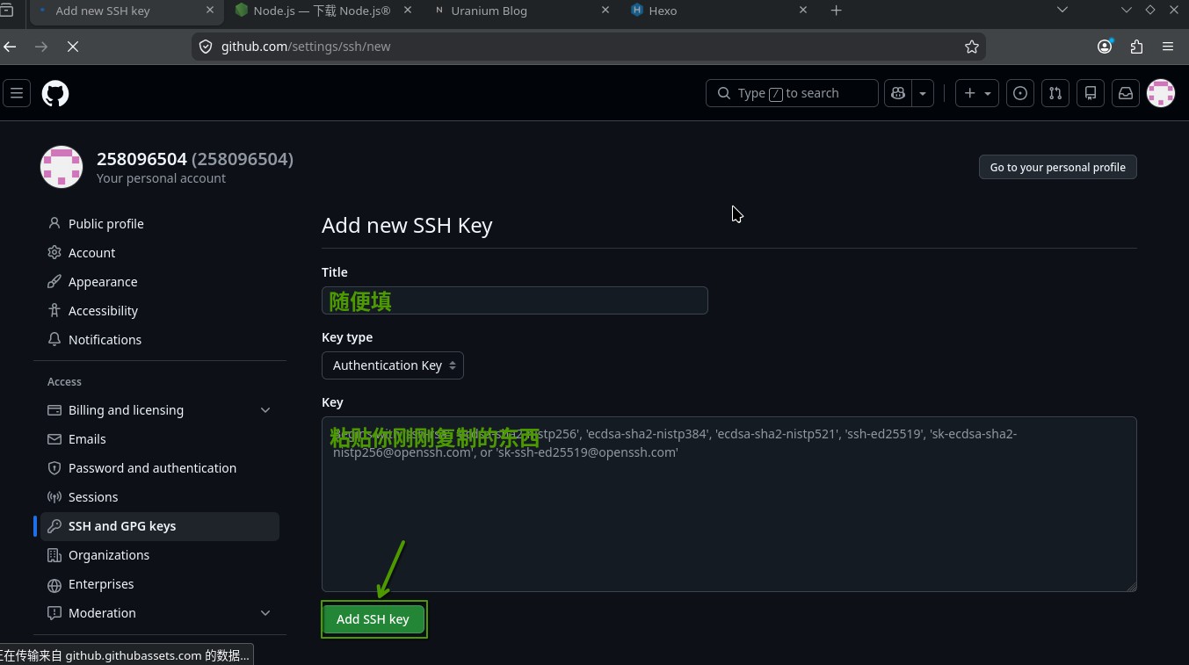Open the repositories icon in header
1189x665 pixels.
coord(1091,93)
